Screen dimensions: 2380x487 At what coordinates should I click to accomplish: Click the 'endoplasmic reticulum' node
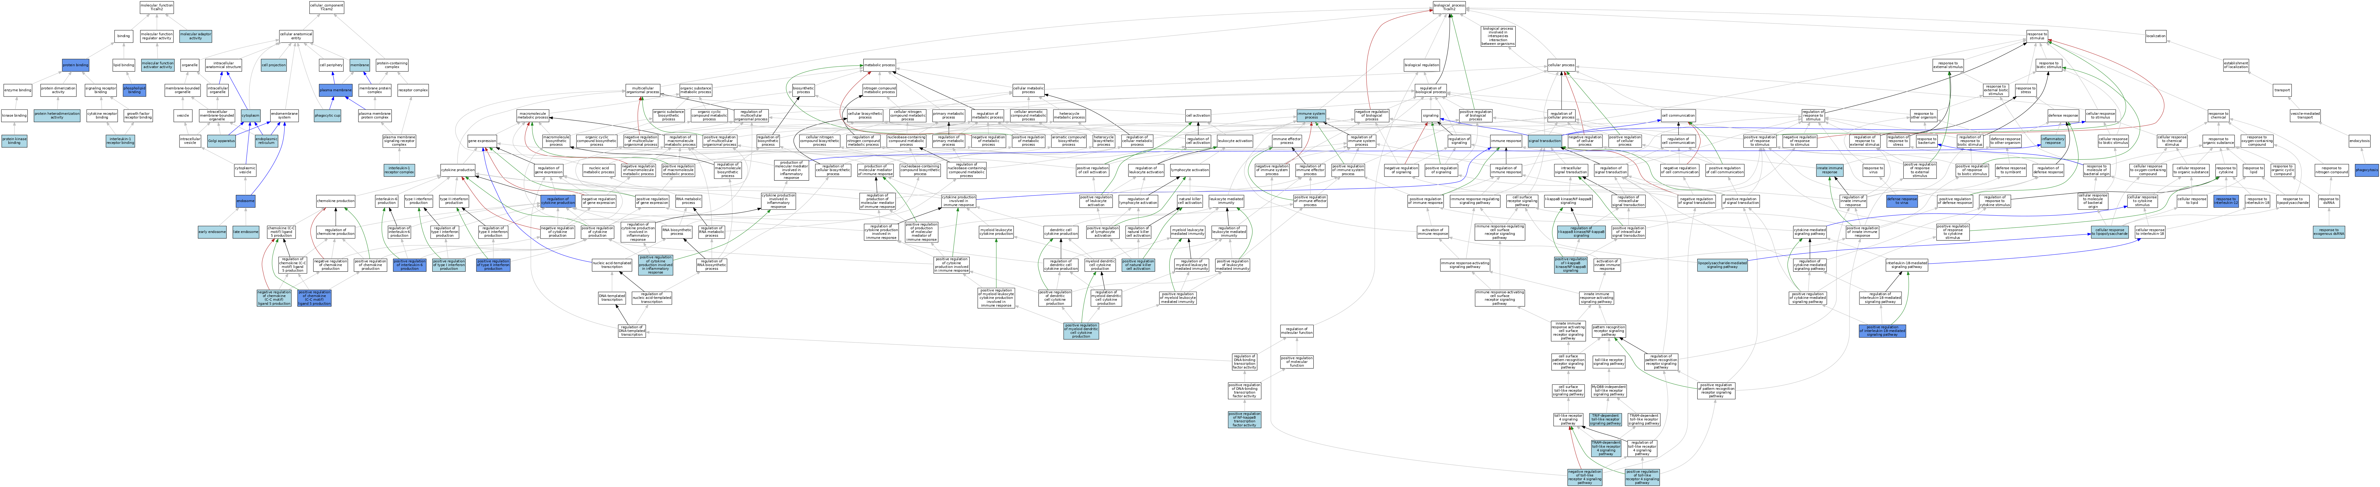[266, 141]
